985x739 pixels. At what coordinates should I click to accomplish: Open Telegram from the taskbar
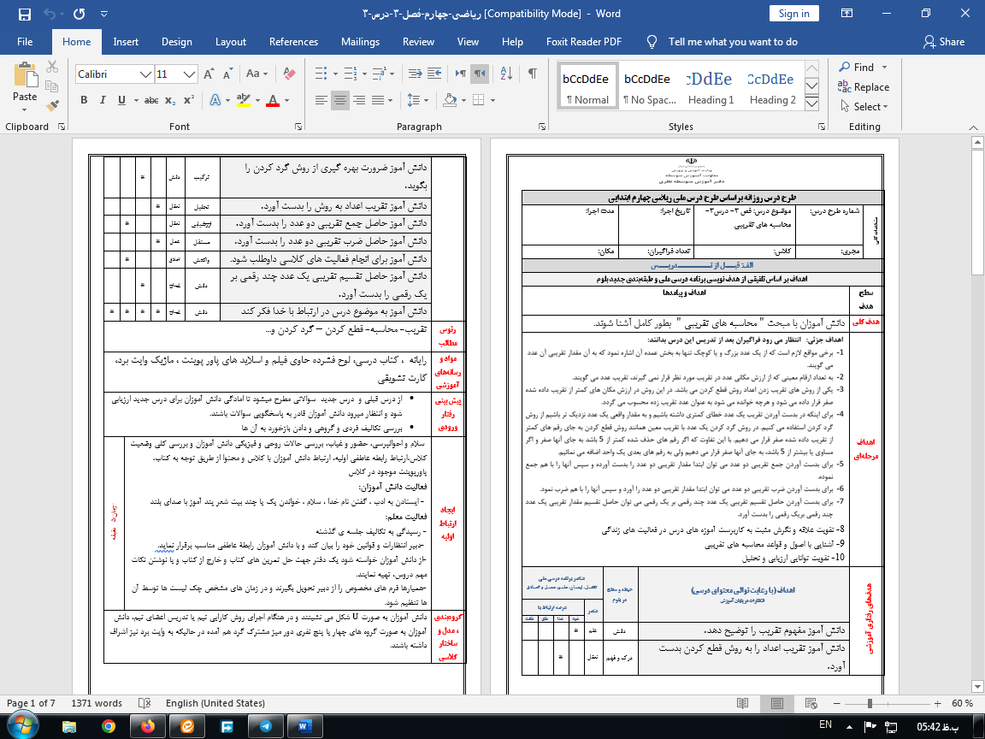266,726
